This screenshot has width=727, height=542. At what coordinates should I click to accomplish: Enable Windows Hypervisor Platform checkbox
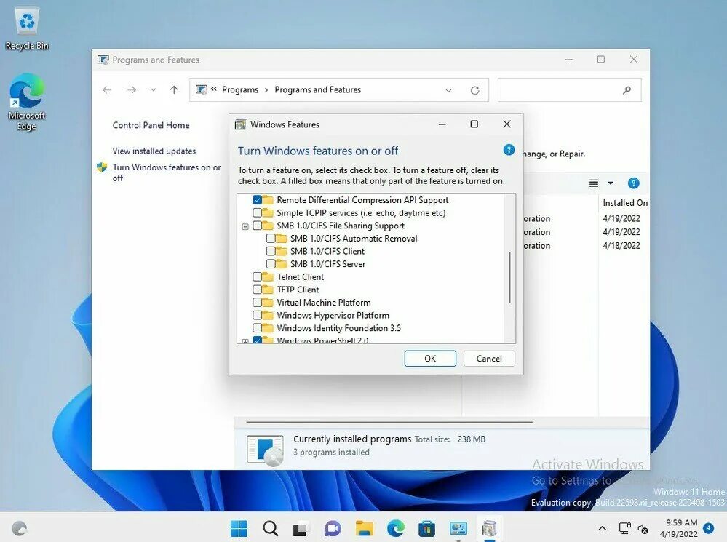click(258, 315)
